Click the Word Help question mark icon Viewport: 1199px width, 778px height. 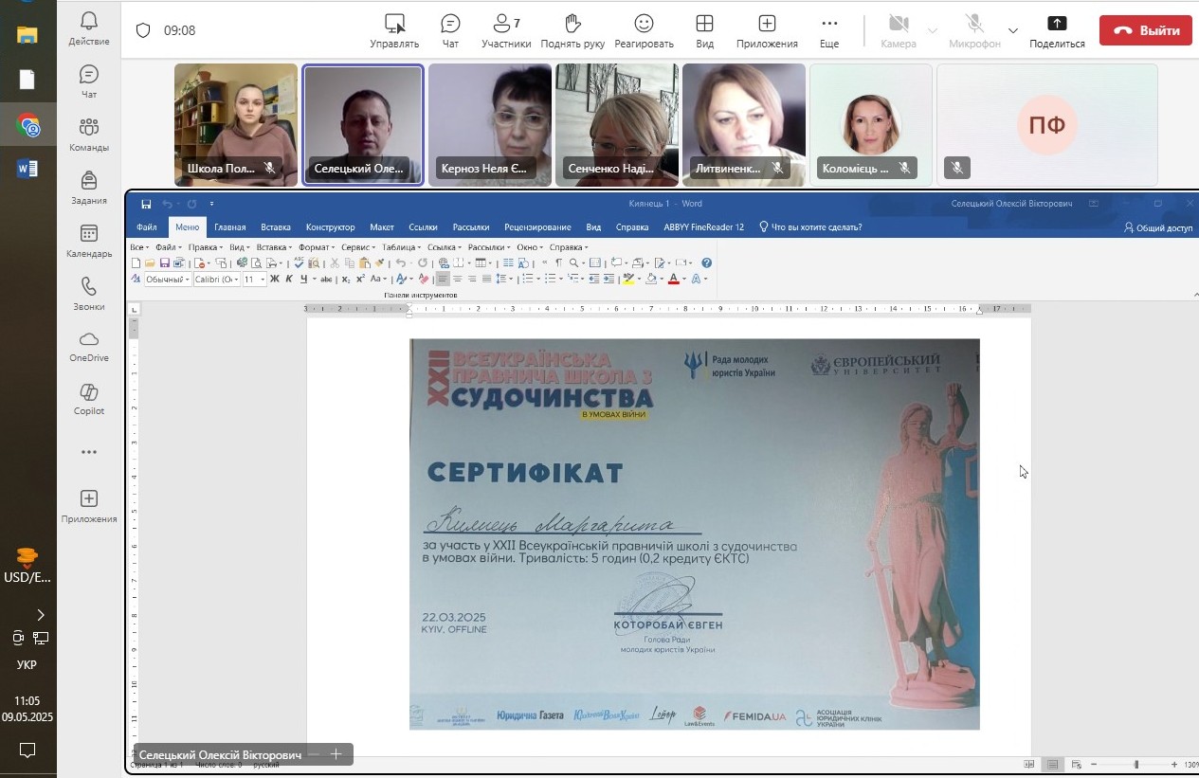point(706,262)
